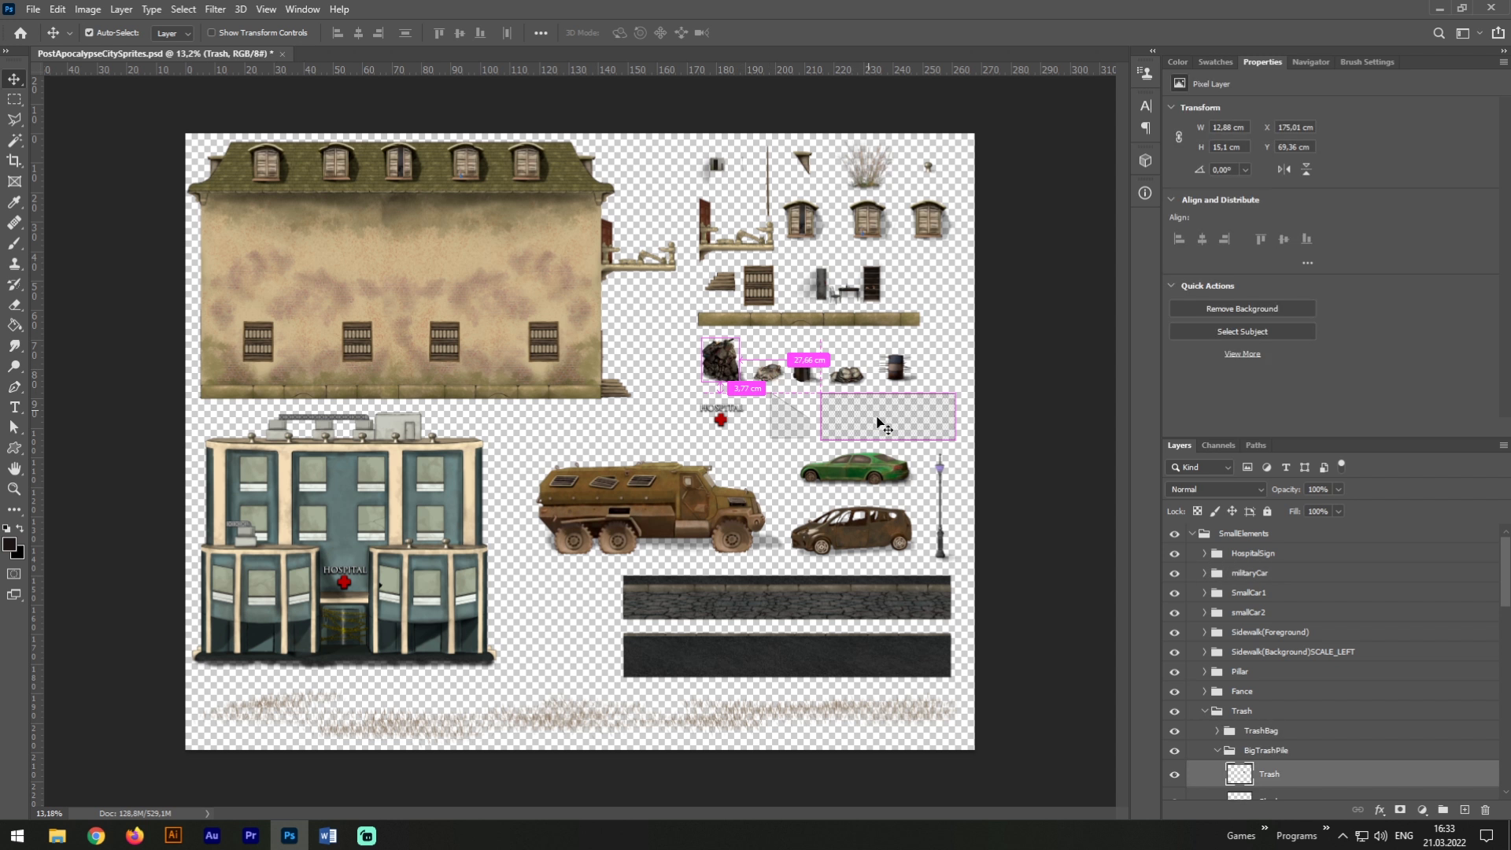Hide the militaryCar group
This screenshot has width=1511, height=850.
tap(1174, 573)
